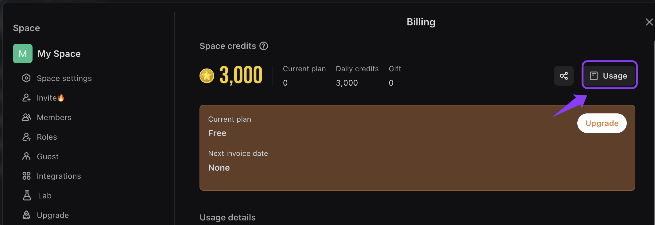
Task: Click the Space settings hexagon icon
Action: (26, 78)
